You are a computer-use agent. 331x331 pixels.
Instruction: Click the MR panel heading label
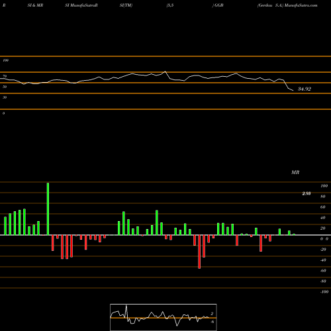tap(295, 172)
